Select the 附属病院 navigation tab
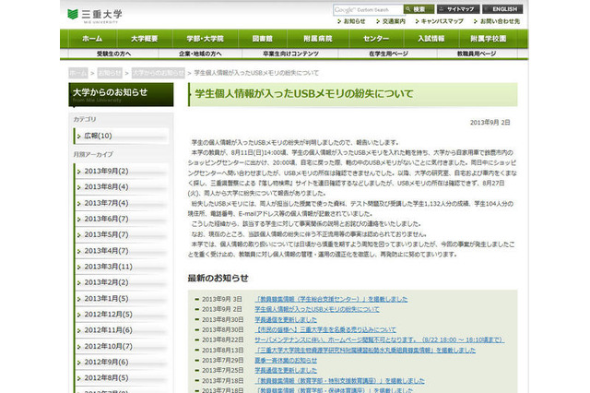Viewport: 590px width, 393px height. [x=318, y=39]
